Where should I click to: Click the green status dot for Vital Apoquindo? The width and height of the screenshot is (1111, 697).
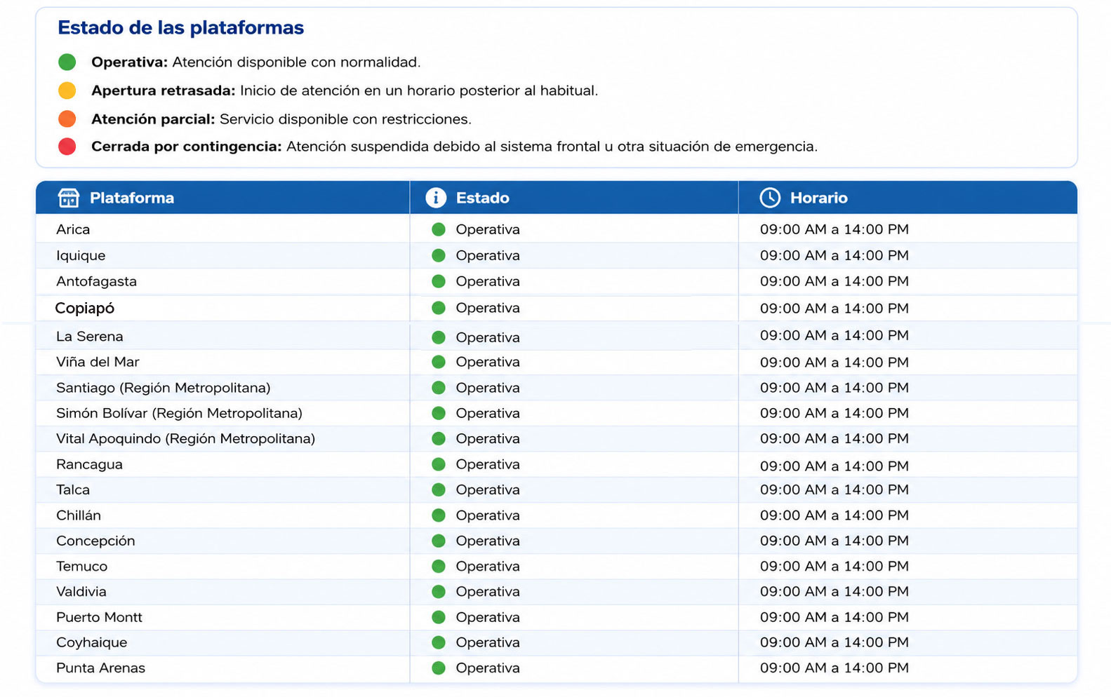pos(439,439)
